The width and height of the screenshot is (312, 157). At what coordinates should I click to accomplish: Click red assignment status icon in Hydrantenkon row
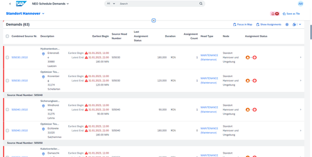[255, 58]
